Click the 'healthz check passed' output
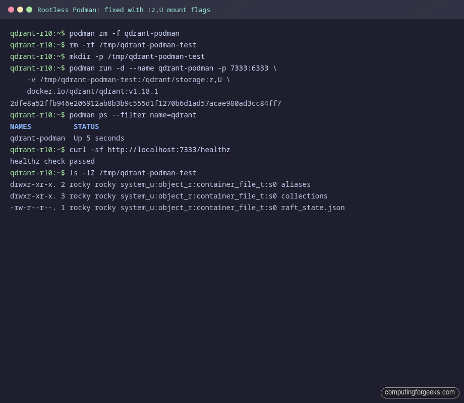This screenshot has width=464, height=403. 52,161
